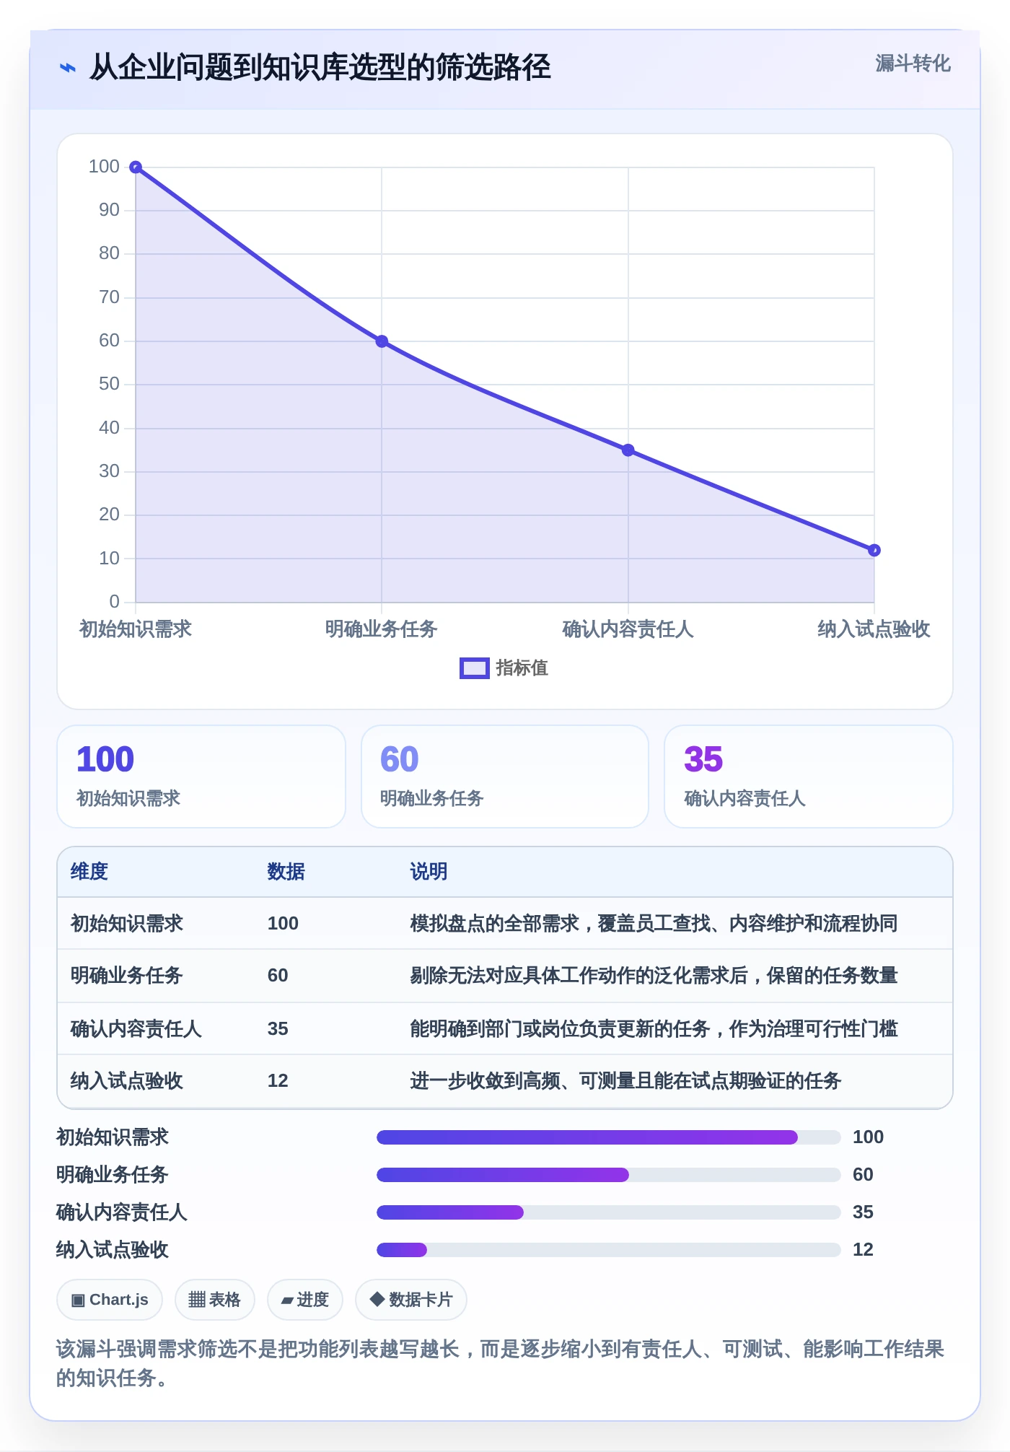
Task: Click the chart data point at 12
Action: (x=874, y=551)
